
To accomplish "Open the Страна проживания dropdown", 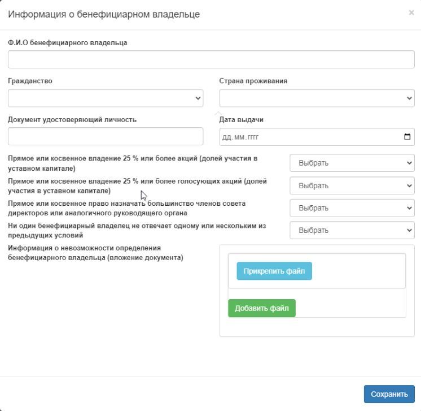I will (317, 98).
